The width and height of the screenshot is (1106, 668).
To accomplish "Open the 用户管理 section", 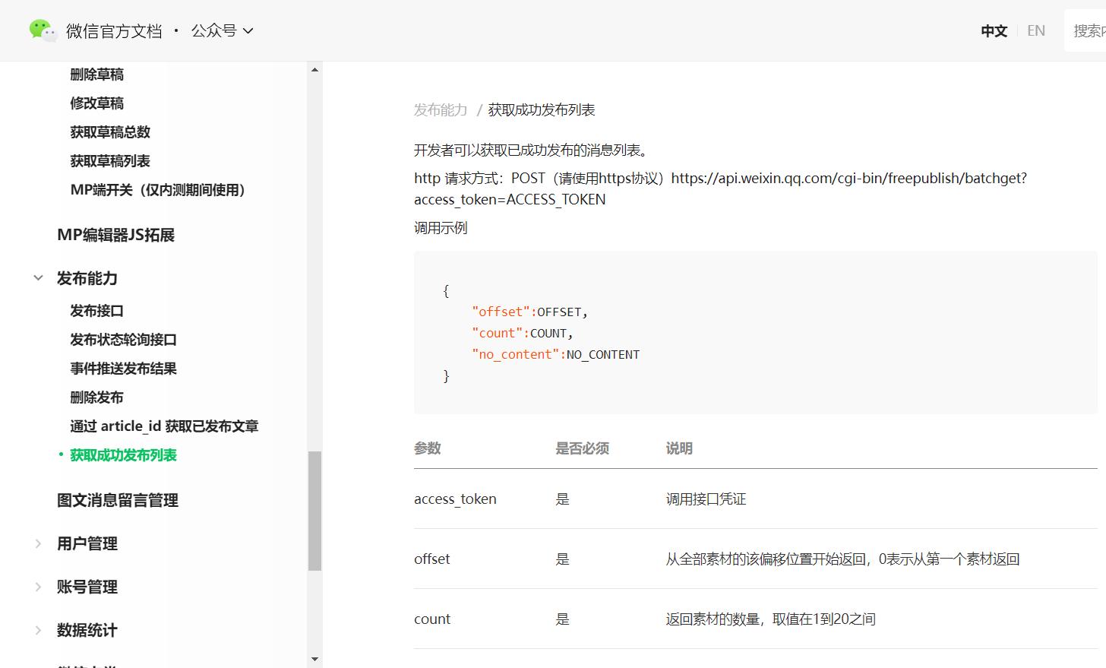I will (87, 543).
